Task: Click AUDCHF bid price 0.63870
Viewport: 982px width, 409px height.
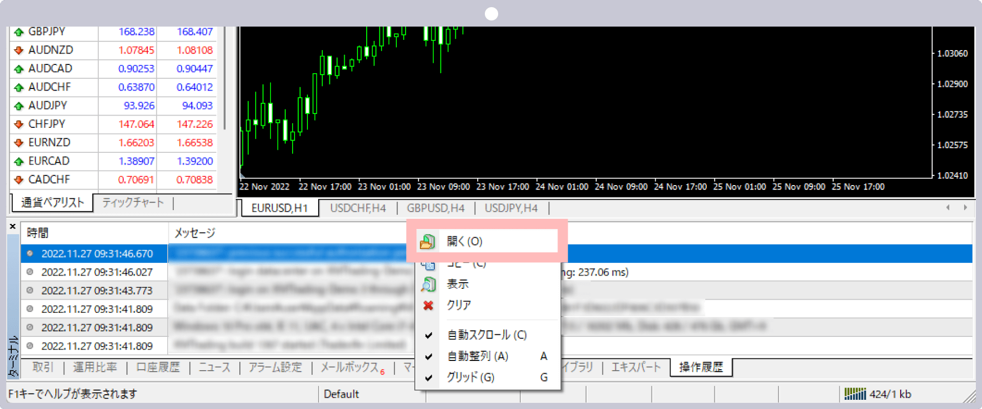Action: click(x=136, y=87)
